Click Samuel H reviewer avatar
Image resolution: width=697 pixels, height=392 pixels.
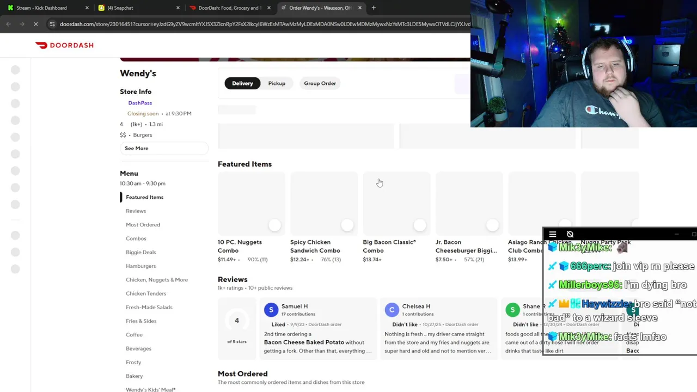click(271, 310)
